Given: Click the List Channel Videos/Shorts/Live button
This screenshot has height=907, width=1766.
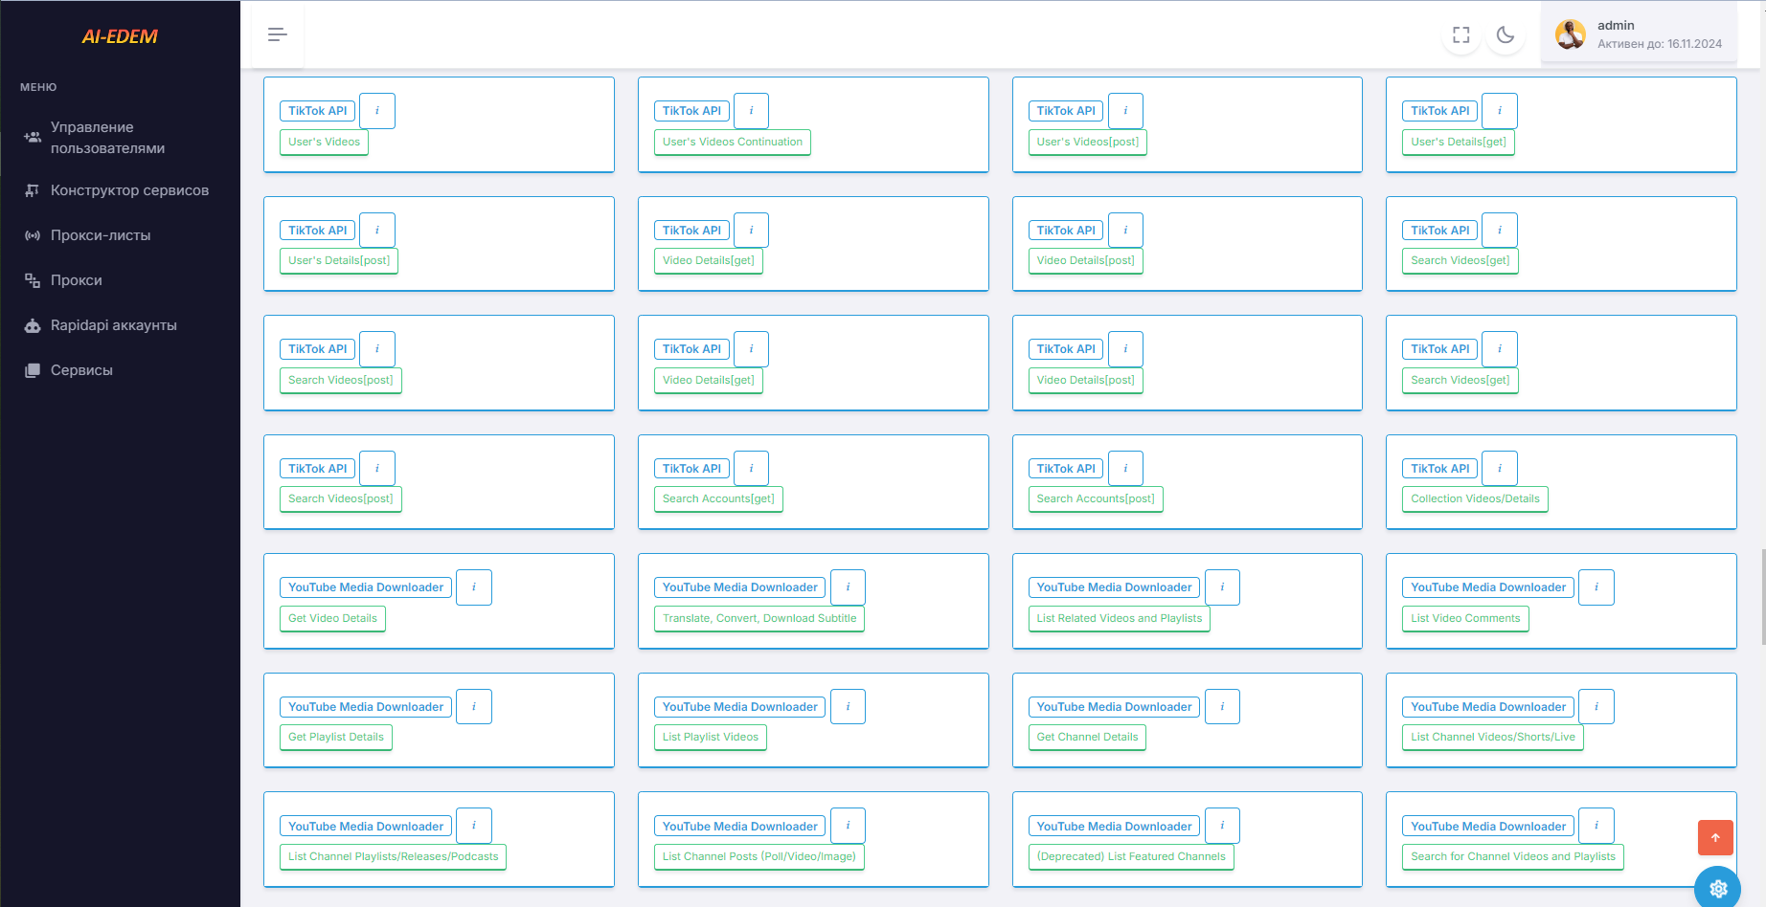Looking at the screenshot, I should tap(1493, 737).
